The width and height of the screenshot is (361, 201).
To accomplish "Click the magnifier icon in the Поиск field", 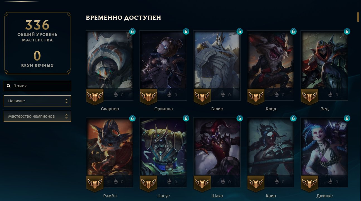I will 9,86.
